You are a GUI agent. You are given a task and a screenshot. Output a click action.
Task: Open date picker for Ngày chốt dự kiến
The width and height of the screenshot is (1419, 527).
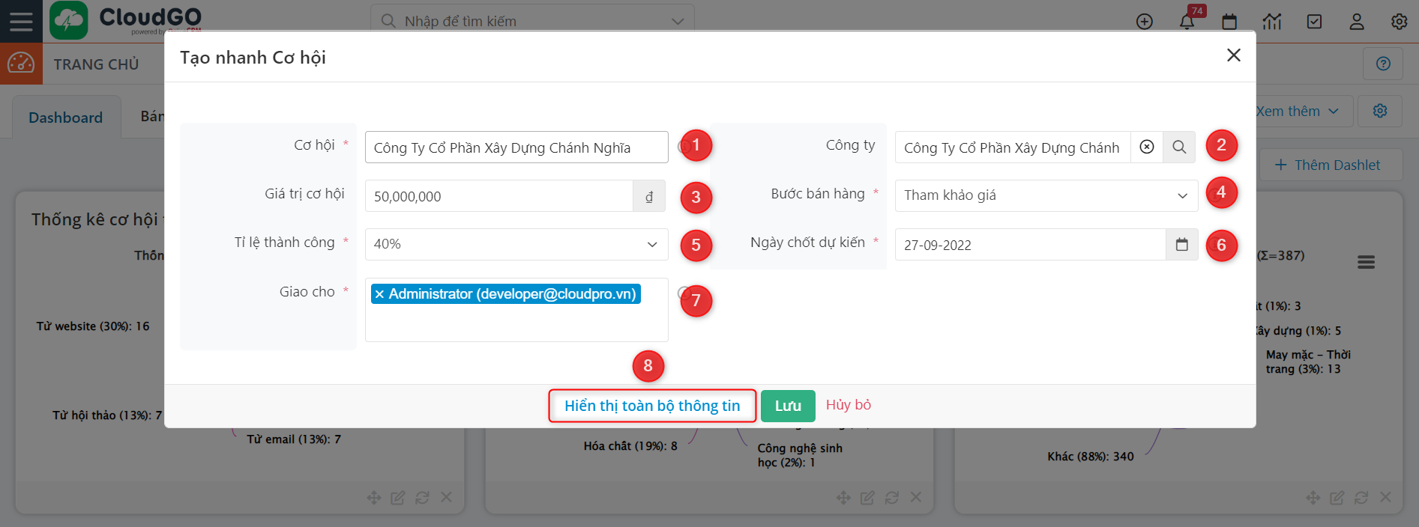point(1182,245)
